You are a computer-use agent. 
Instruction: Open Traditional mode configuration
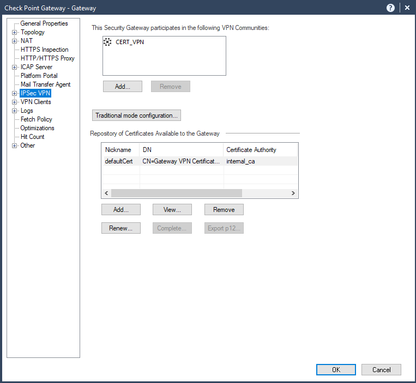pyautogui.click(x=136, y=115)
